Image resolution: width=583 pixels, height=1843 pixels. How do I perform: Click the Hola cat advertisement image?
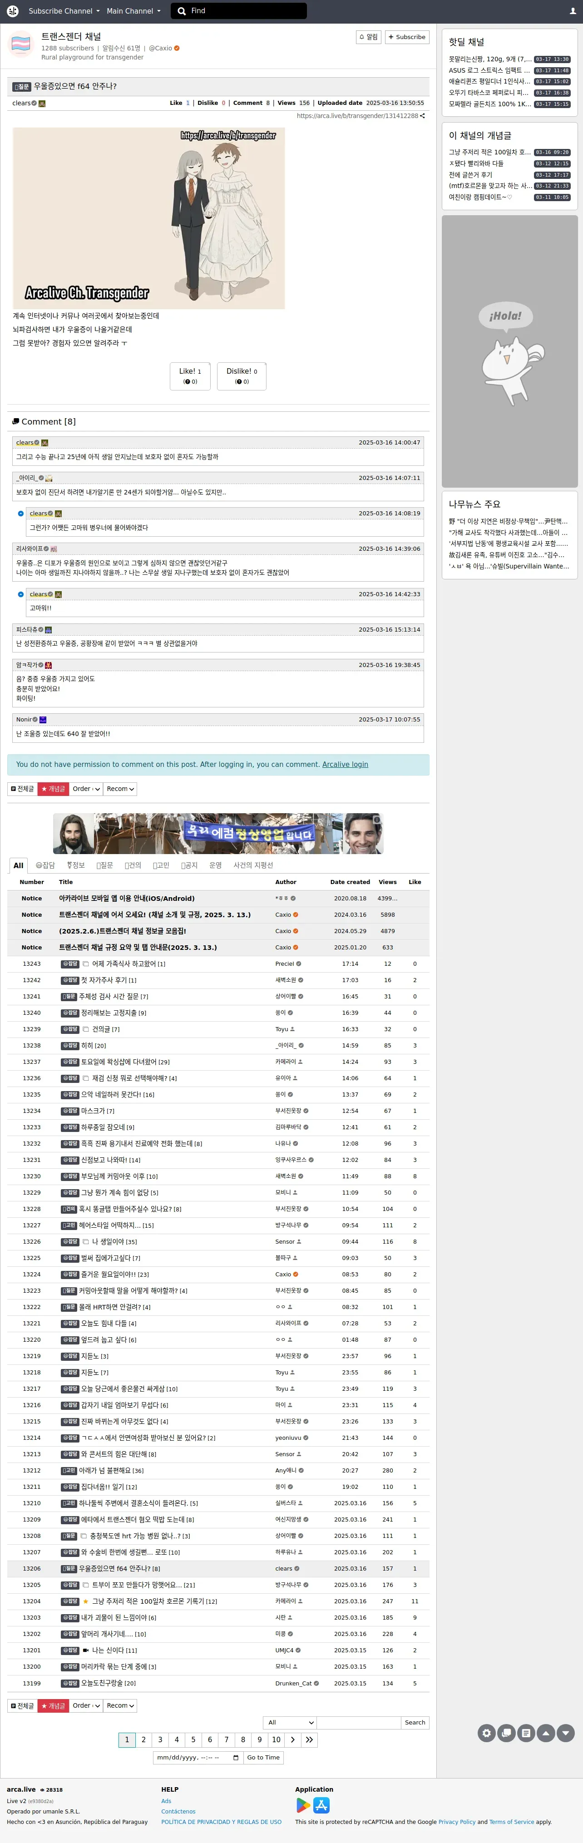pos(509,351)
